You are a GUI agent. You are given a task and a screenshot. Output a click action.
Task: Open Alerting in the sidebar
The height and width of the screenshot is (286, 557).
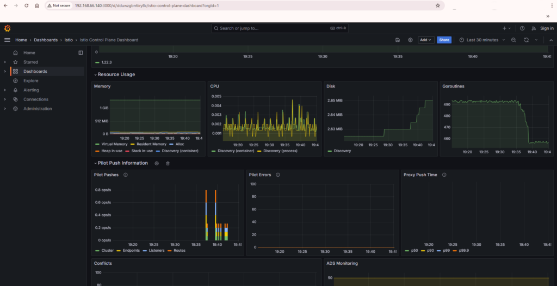pyautogui.click(x=31, y=90)
